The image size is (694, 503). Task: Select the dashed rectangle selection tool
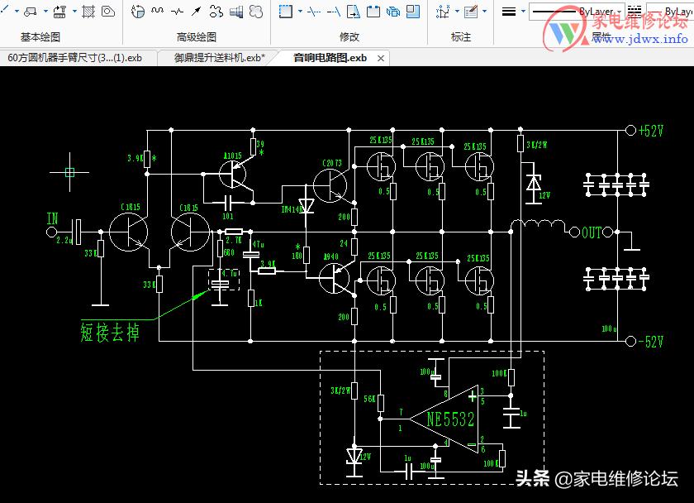click(285, 12)
